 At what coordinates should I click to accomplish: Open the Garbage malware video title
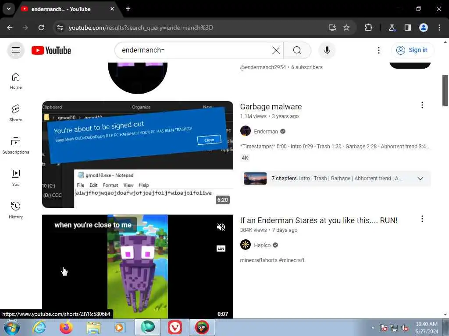coord(271,107)
